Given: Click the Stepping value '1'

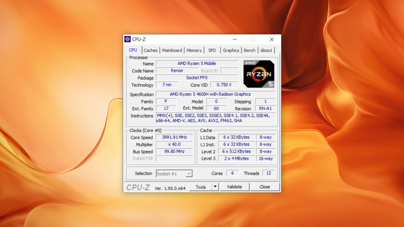Looking at the screenshot, I should [x=265, y=101].
